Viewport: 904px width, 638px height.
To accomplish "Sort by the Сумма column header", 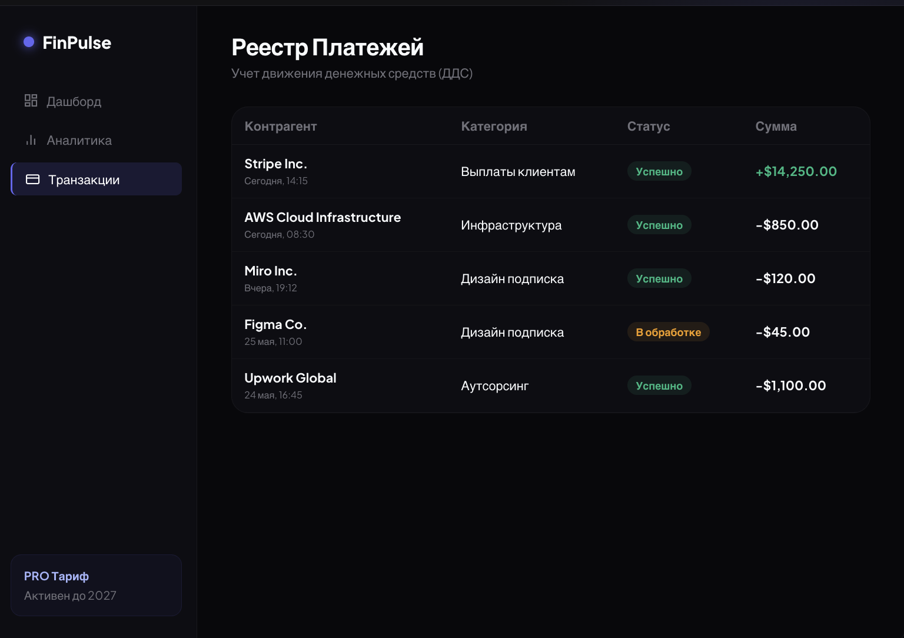I will [x=776, y=126].
